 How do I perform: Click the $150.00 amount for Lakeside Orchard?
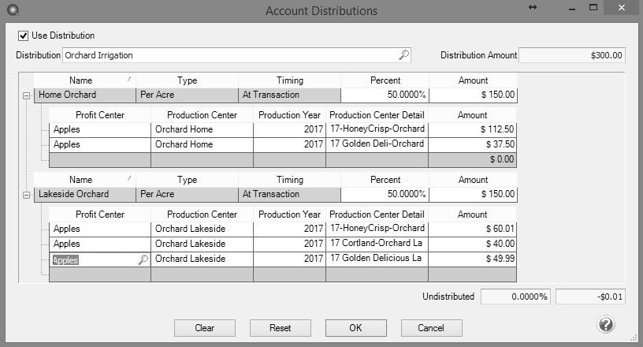click(474, 195)
